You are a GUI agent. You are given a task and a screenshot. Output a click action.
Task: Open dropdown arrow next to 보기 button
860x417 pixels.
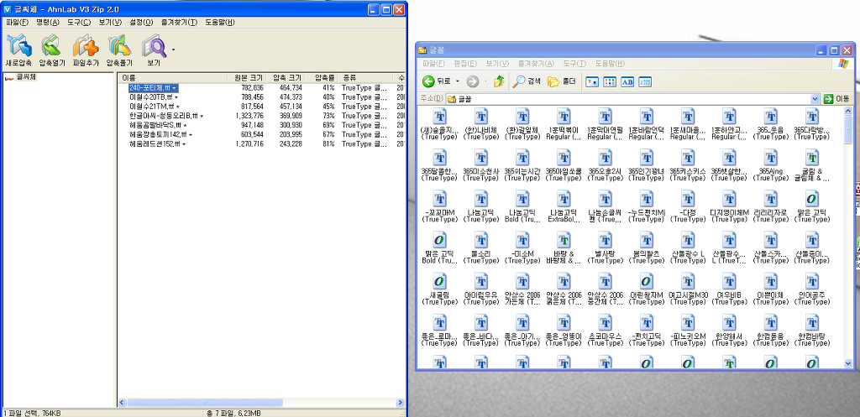173,50
